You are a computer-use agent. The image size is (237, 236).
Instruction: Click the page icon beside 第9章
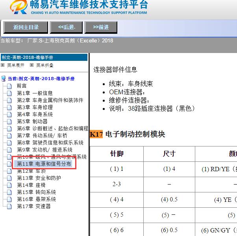pyautogui.click(x=9, y=150)
